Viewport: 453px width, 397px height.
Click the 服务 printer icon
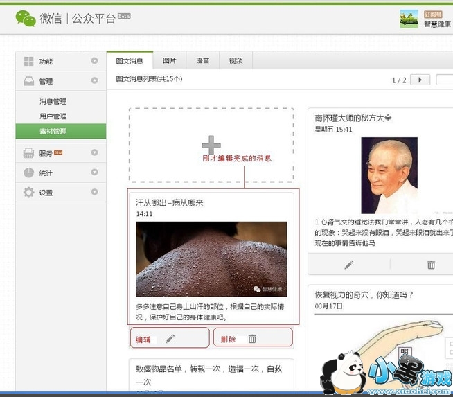pos(28,153)
